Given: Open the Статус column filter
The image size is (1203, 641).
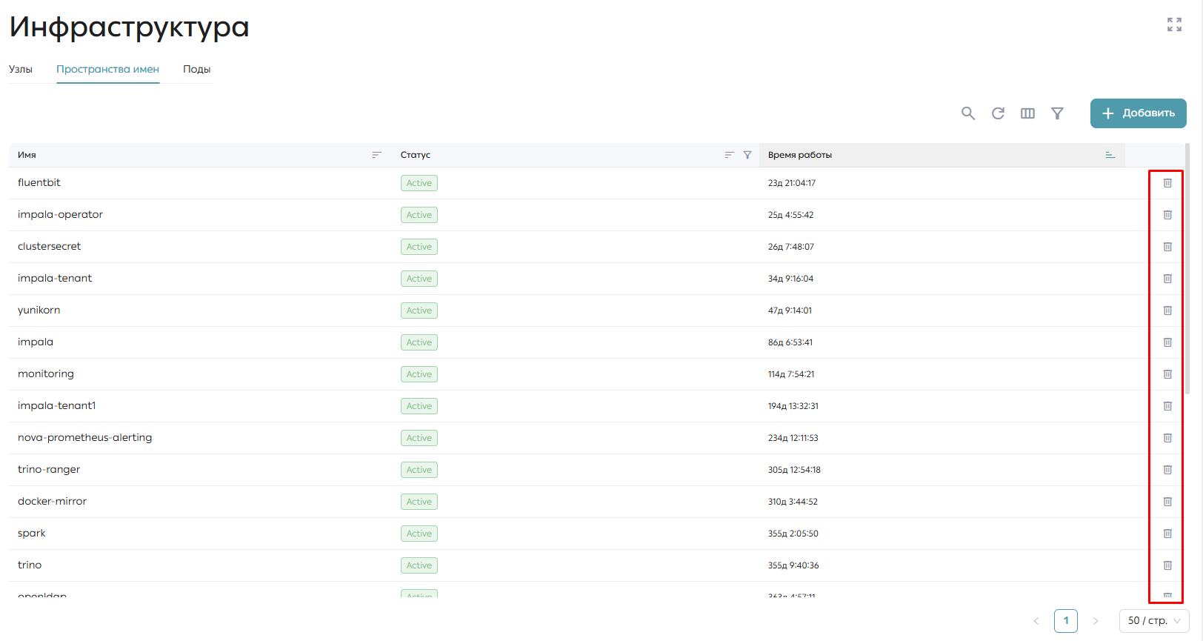Looking at the screenshot, I should 747,155.
